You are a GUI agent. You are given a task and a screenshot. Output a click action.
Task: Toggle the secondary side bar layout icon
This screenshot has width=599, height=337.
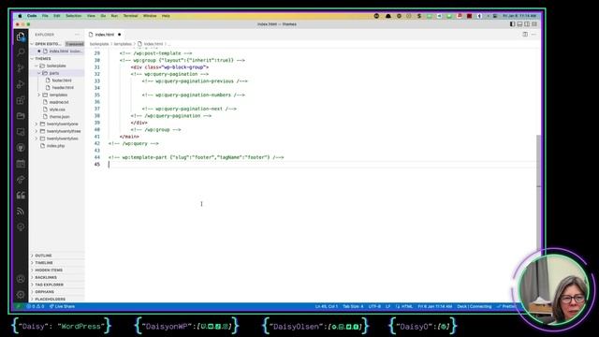click(527, 24)
